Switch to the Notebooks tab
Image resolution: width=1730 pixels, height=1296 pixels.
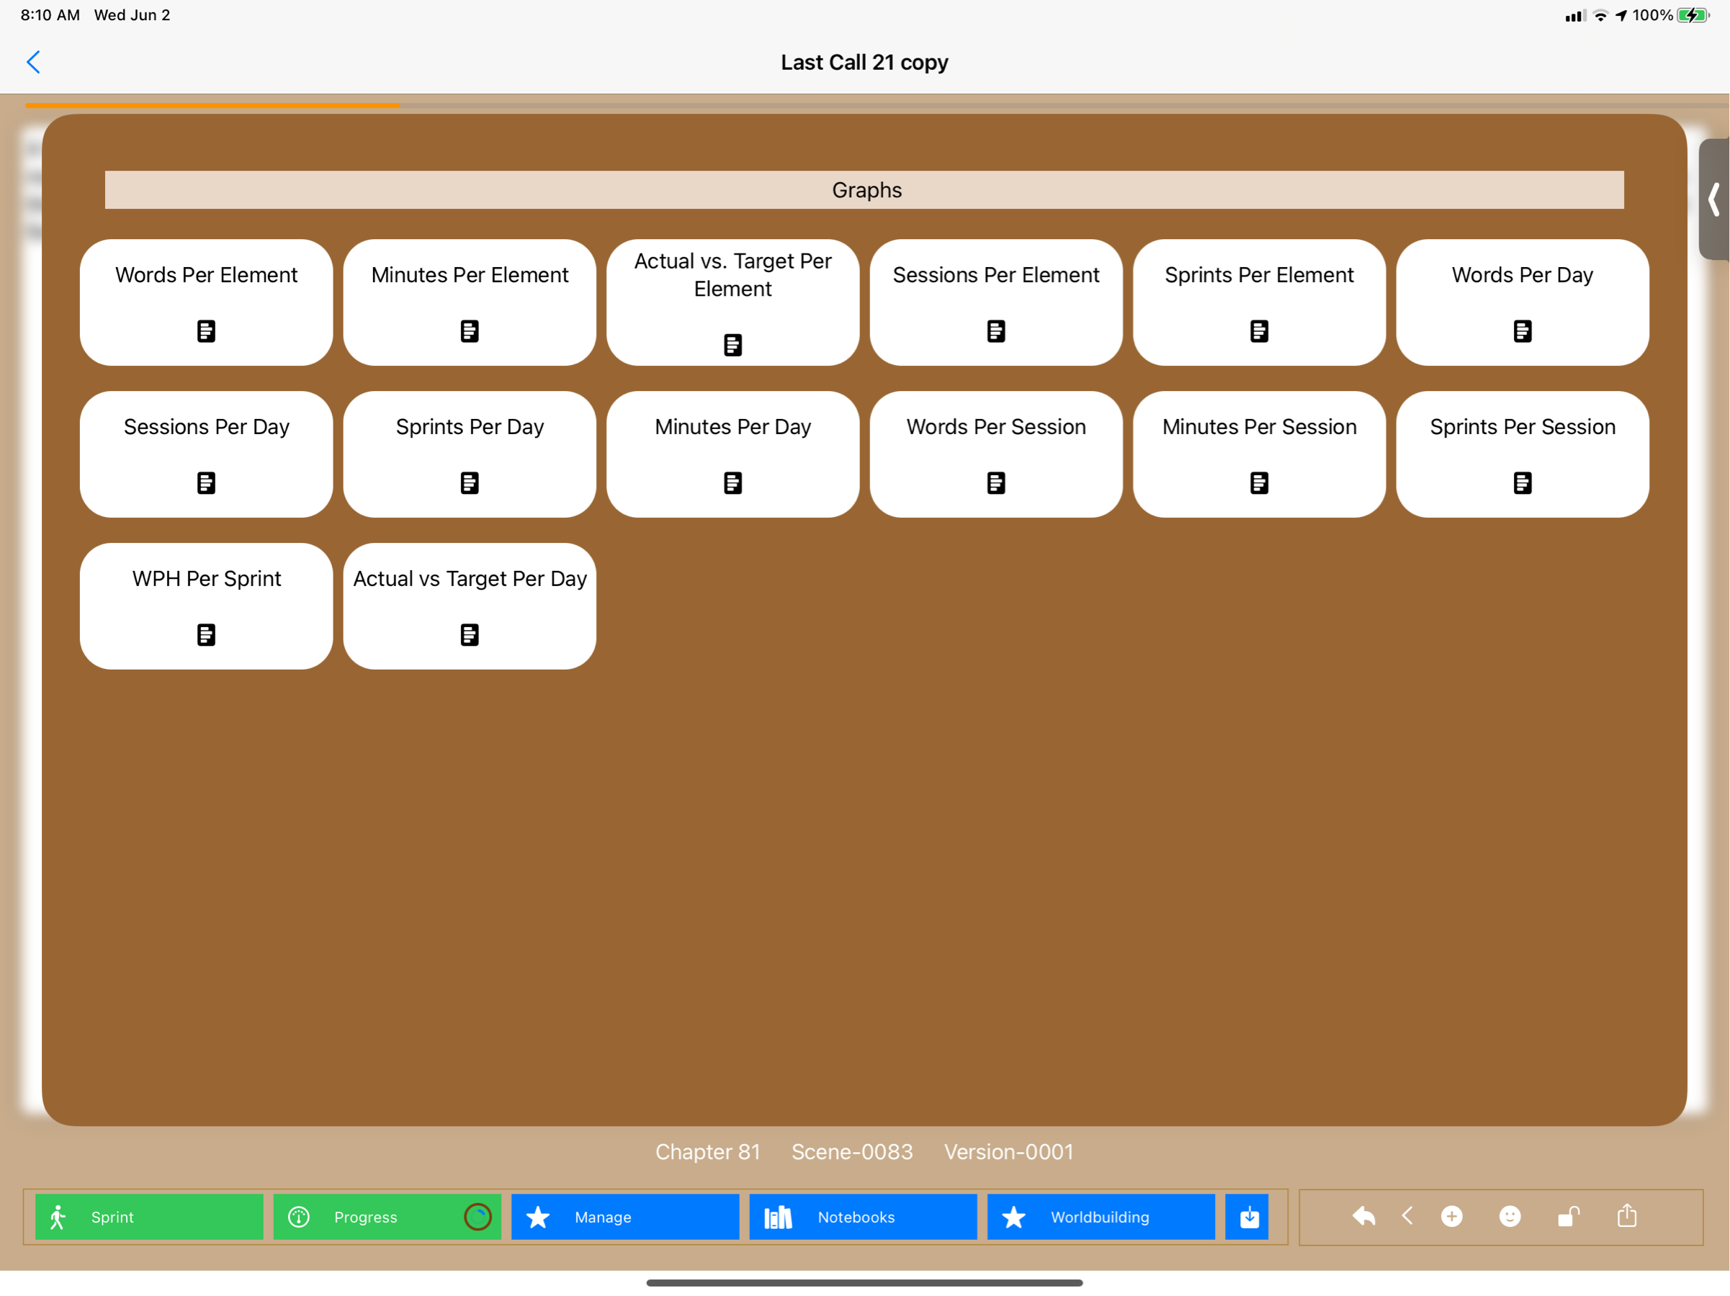pos(863,1217)
